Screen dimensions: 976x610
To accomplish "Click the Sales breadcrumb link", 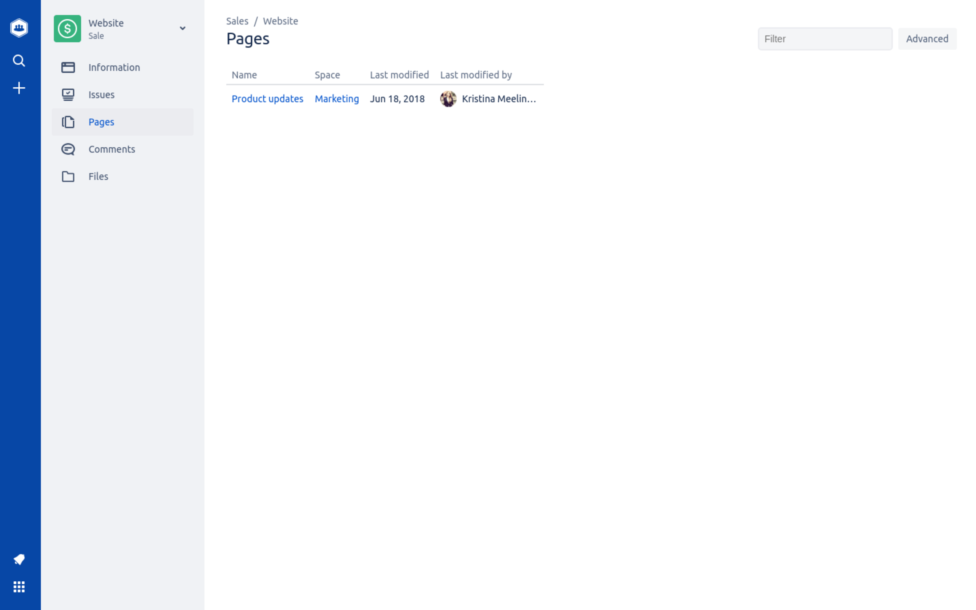I will pos(237,21).
